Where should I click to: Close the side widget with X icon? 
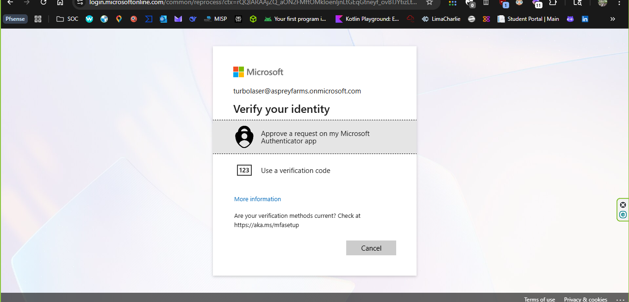click(x=623, y=205)
